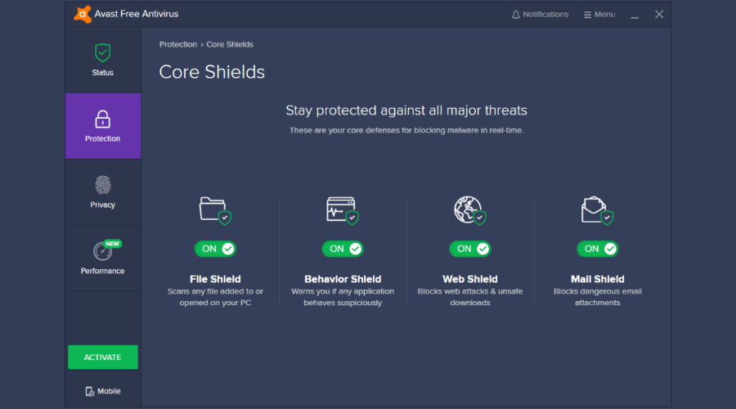This screenshot has width=736, height=409.
Task: Click the Mail Shield envelope icon
Action: [597, 210]
